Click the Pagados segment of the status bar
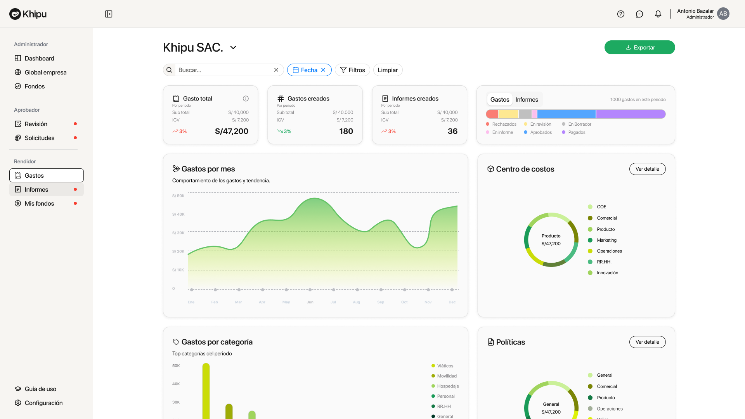The height and width of the screenshot is (419, 745). point(630,114)
